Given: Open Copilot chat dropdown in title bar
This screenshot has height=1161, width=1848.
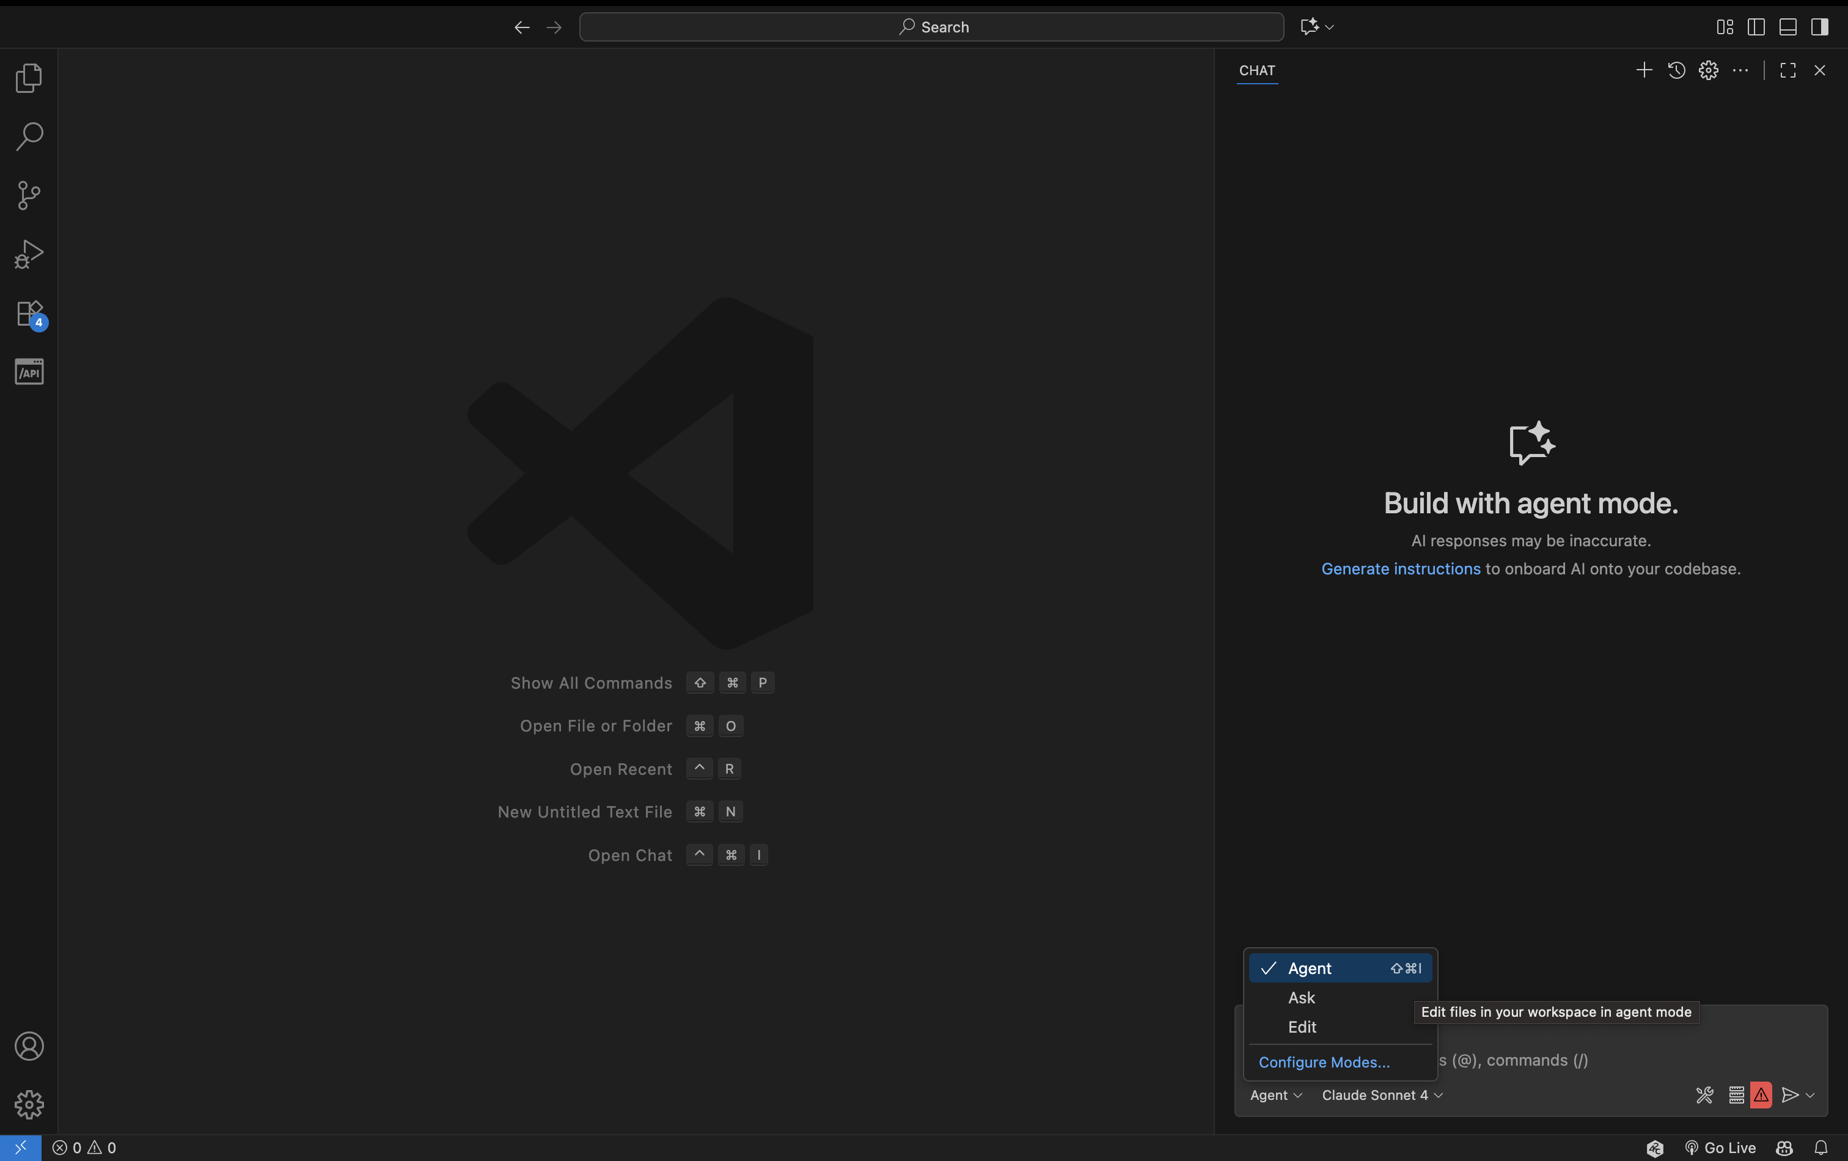Looking at the screenshot, I should click(x=1329, y=27).
